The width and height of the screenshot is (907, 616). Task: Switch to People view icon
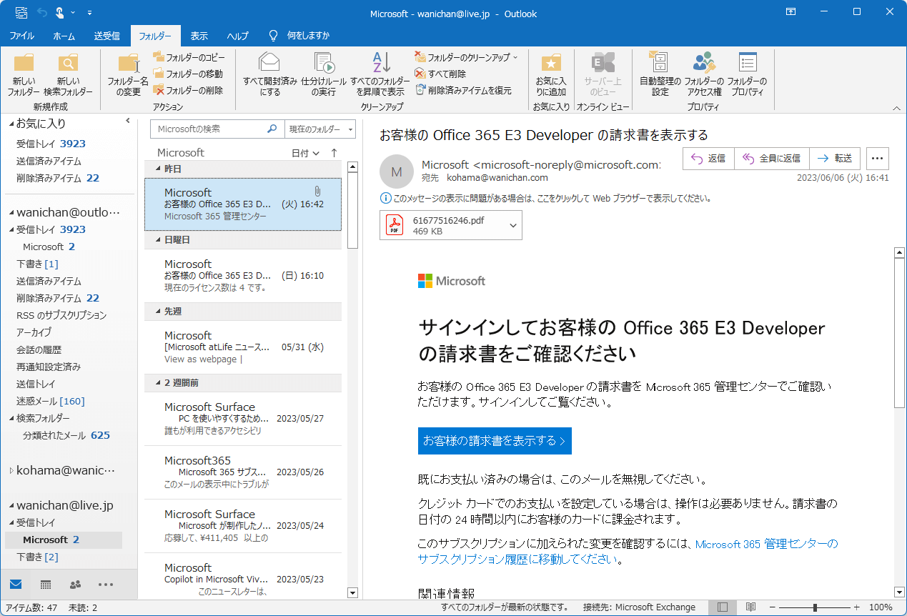pos(75,585)
